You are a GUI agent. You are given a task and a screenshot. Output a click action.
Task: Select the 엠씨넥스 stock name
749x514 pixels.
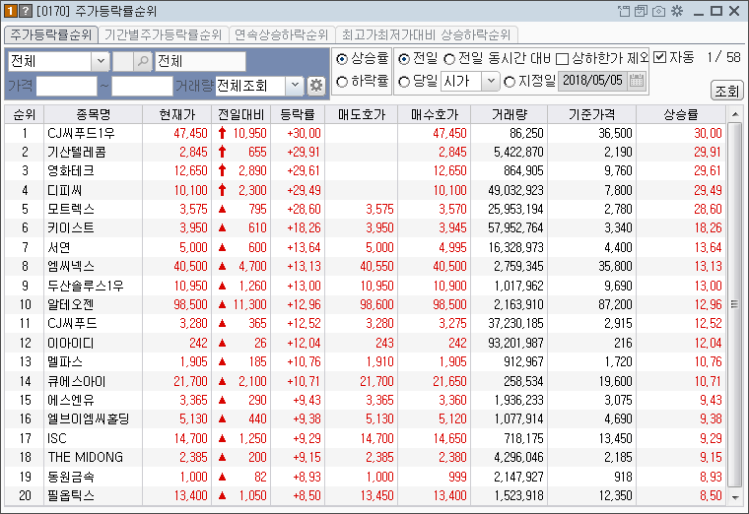pyautogui.click(x=71, y=266)
